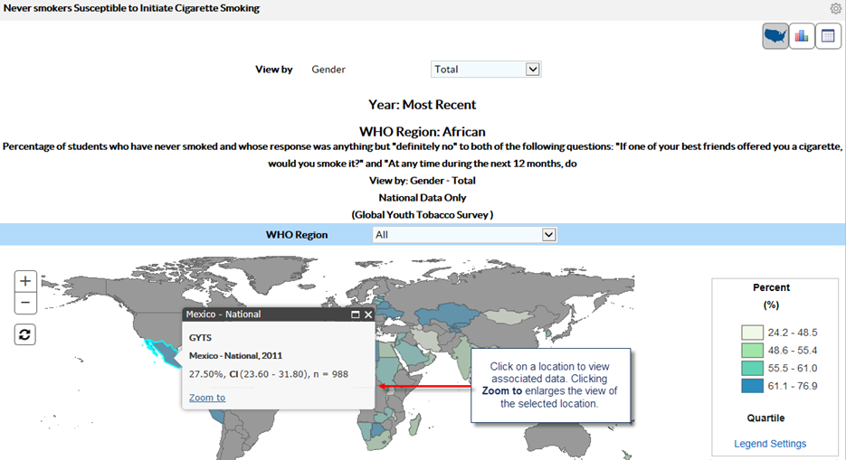This screenshot has height=460, width=846.
Task: Switch to the map view
Action: point(775,36)
